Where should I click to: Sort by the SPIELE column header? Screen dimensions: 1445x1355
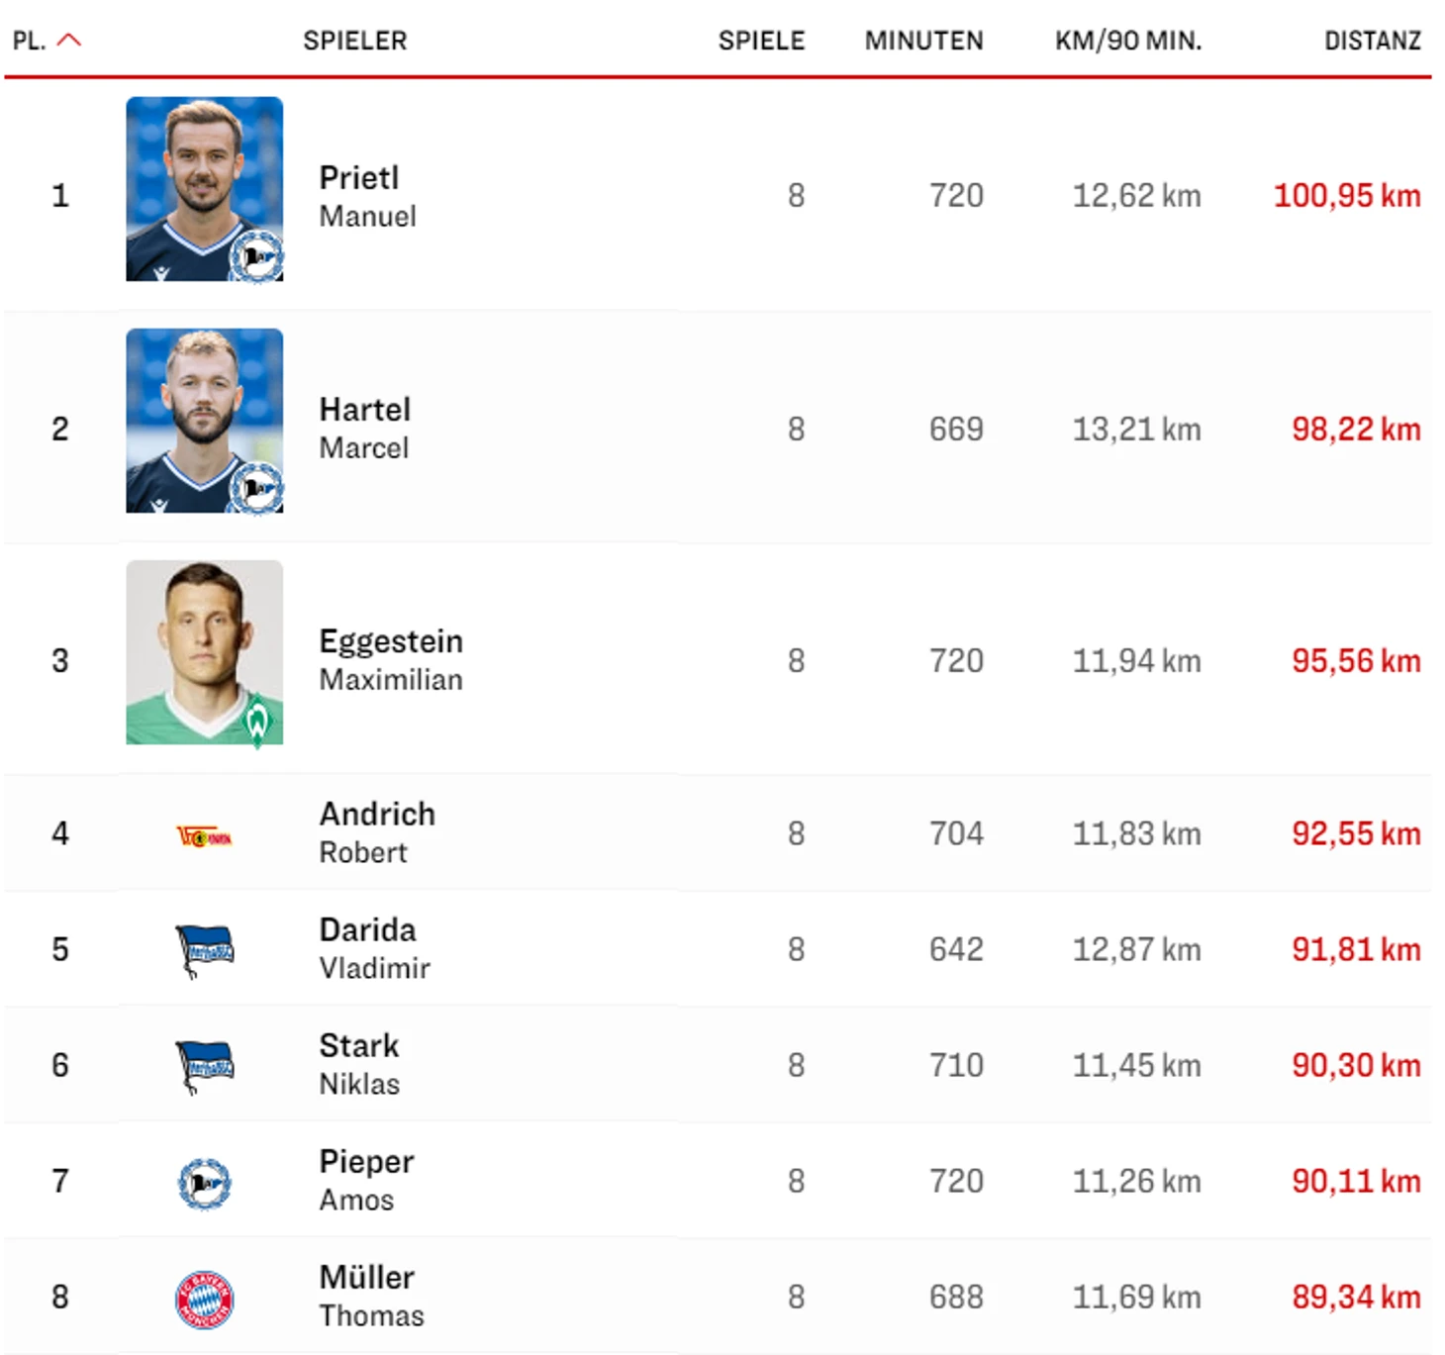pos(761,41)
